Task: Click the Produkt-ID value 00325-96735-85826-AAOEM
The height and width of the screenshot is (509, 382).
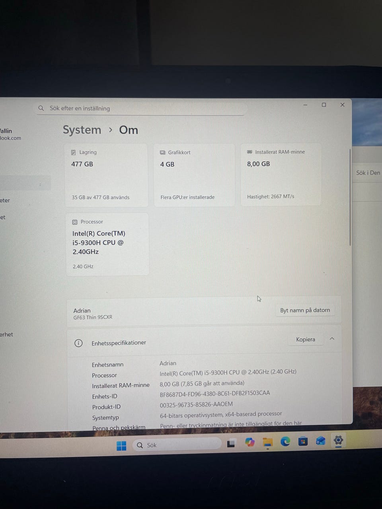Action: click(196, 404)
